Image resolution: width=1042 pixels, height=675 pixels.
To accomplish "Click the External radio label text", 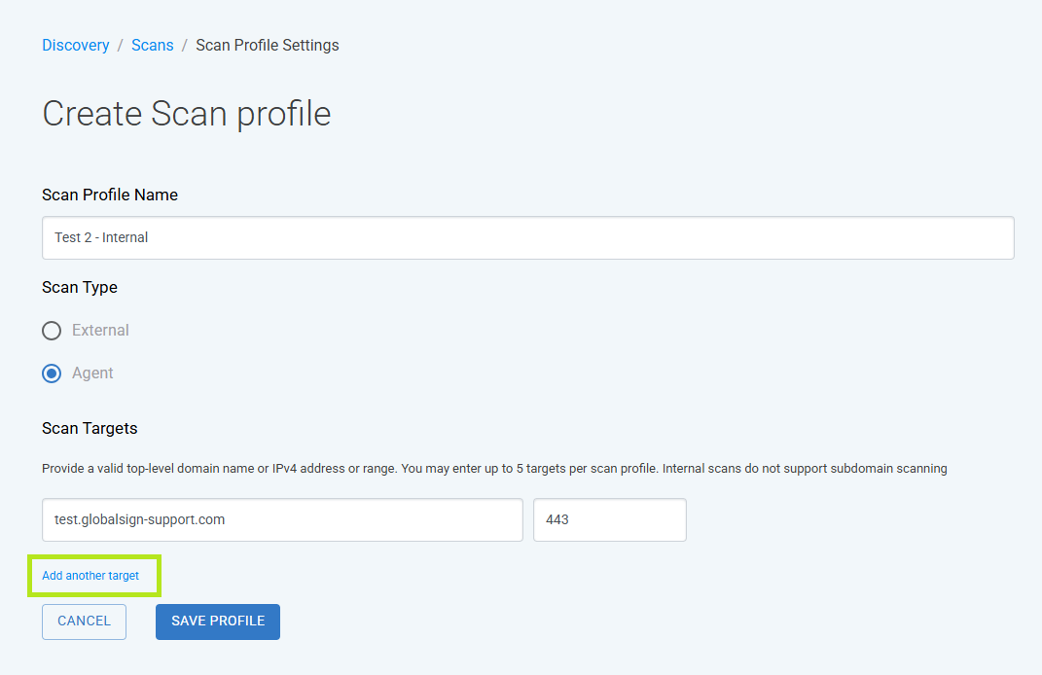I will click(100, 330).
